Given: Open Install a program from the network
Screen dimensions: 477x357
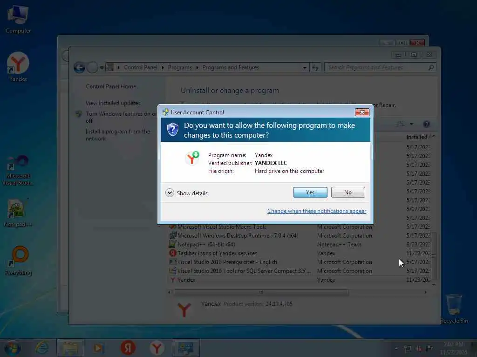Looking at the screenshot, I should click(118, 135).
